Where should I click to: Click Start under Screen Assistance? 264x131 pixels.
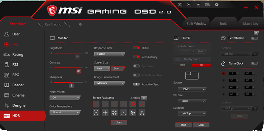click(x=119, y=122)
